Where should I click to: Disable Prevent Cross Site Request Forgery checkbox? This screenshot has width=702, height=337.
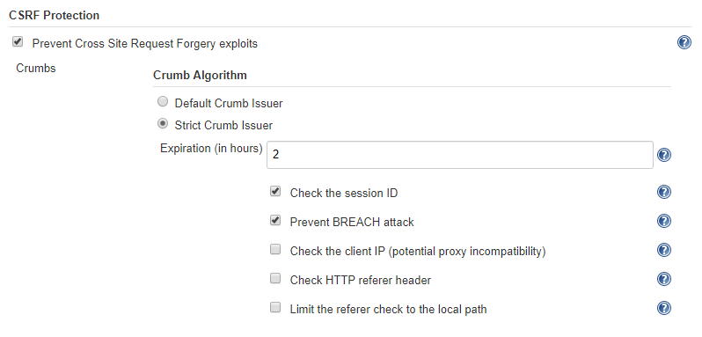click(18, 42)
